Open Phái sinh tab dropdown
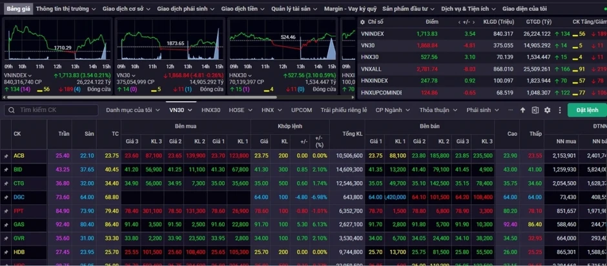 tap(484, 110)
